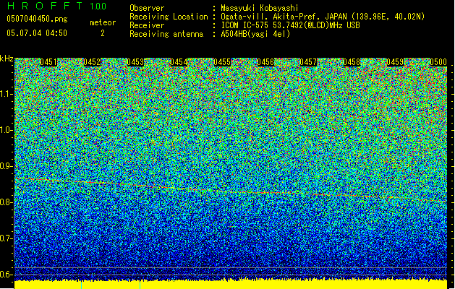Image resolution: width=455 pixels, height=289 pixels.
Task: Click the 0452 time marker
Action: (x=92, y=62)
